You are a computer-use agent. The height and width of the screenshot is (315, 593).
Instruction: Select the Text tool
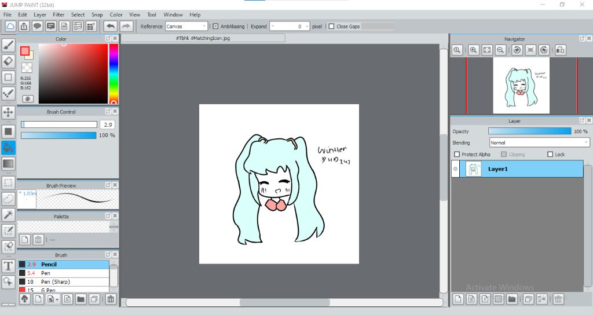pos(8,266)
